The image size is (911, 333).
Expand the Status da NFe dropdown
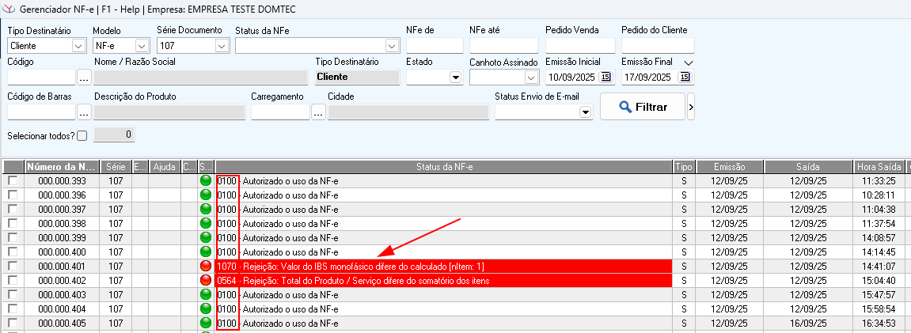pyautogui.click(x=391, y=46)
